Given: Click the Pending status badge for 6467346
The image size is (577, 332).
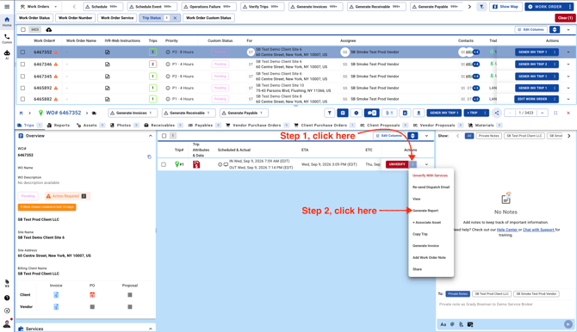Looking at the screenshot, I should (x=220, y=65).
